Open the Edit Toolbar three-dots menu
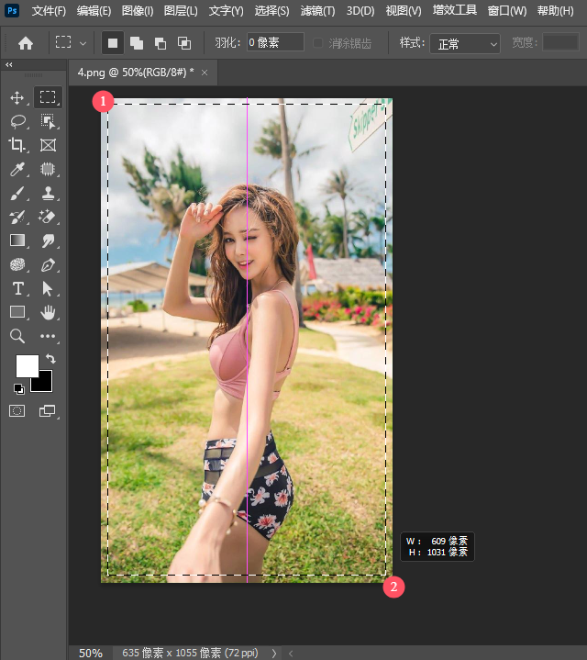587x660 pixels. pos(48,336)
